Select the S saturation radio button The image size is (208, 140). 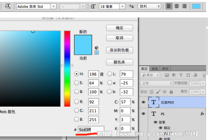[77, 83]
